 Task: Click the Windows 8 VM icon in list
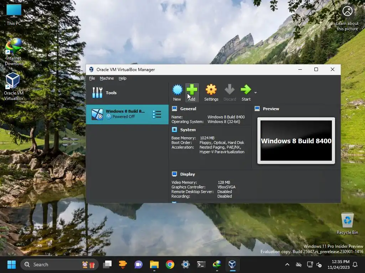pyautogui.click(x=97, y=114)
